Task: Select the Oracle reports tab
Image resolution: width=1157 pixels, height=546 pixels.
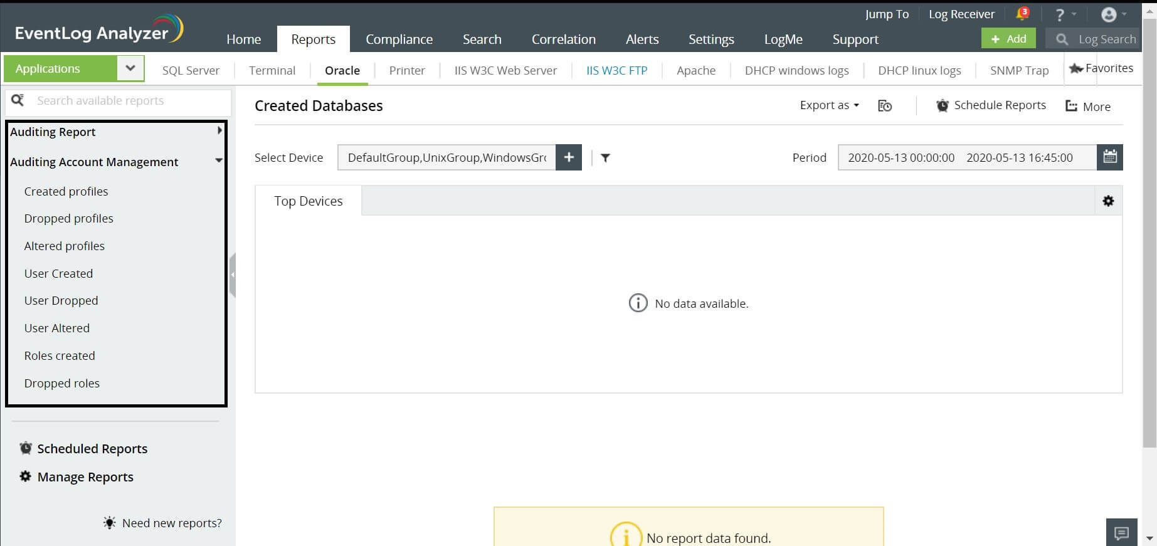Action: click(x=342, y=70)
